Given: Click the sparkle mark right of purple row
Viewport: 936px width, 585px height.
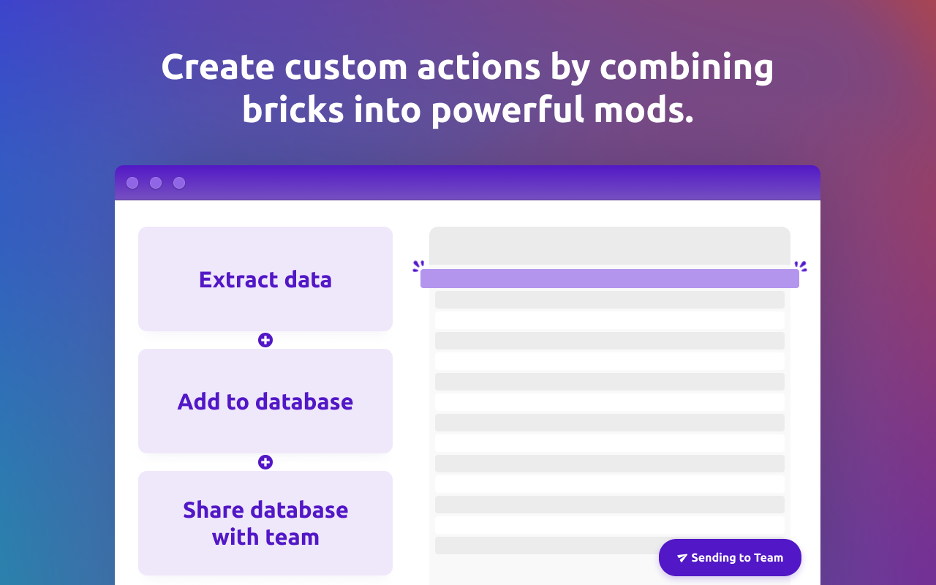Looking at the screenshot, I should pyautogui.click(x=801, y=266).
